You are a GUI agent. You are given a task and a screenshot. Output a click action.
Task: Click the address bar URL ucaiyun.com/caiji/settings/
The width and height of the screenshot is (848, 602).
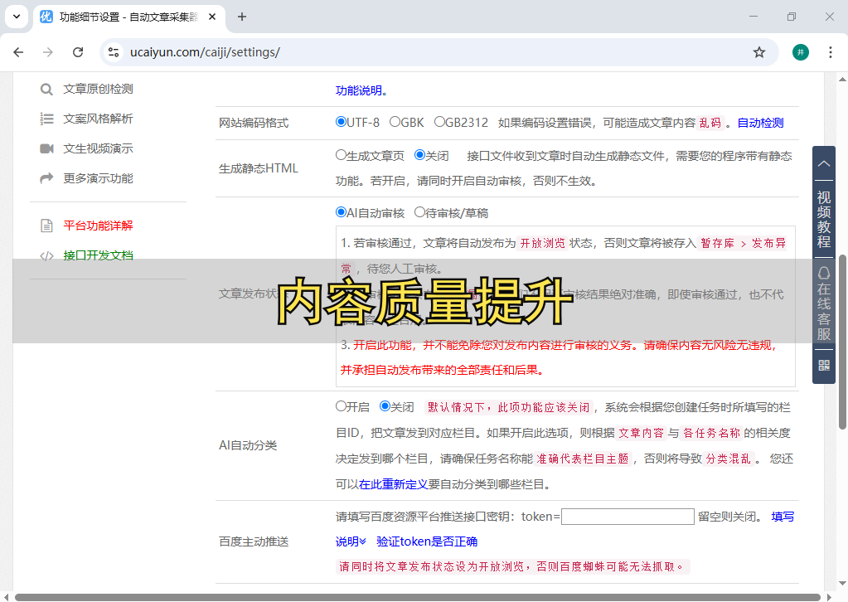click(205, 52)
